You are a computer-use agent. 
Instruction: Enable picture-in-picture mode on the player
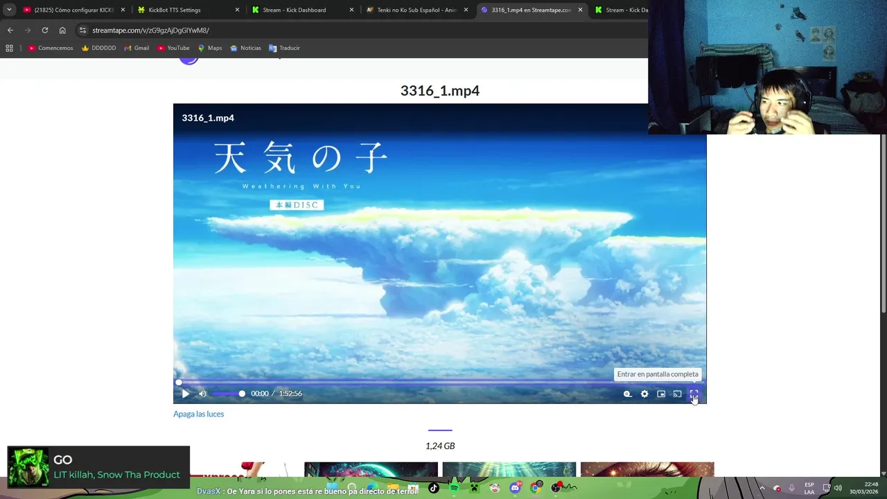661,394
